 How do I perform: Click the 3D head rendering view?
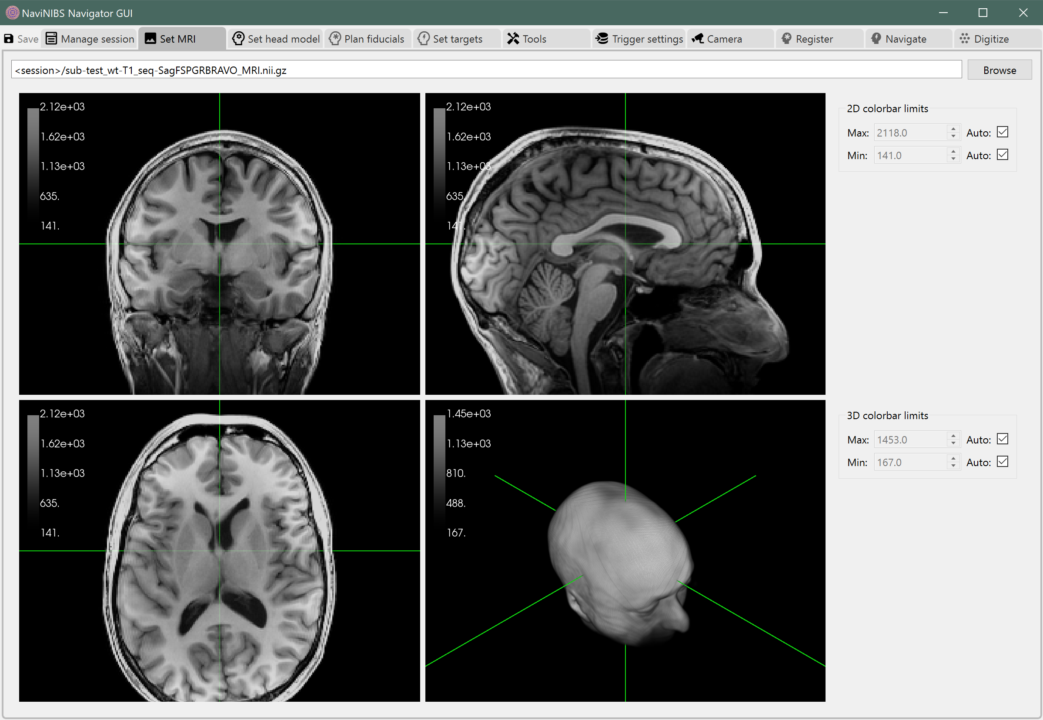pos(625,550)
